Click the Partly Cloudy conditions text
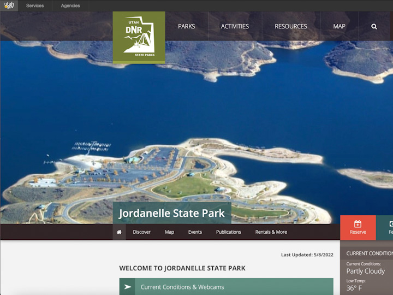The height and width of the screenshot is (295, 393). (365, 271)
